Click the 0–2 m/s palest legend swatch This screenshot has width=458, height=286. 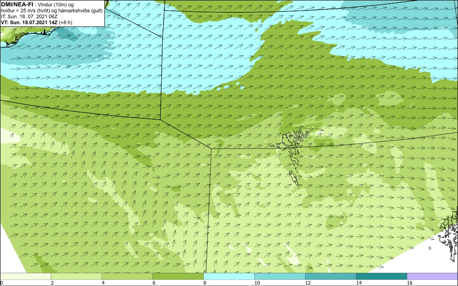click(25, 276)
